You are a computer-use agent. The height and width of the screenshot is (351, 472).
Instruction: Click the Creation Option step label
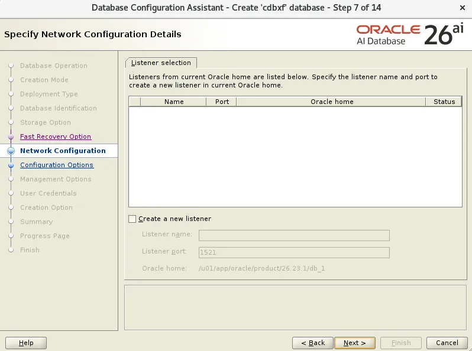coord(46,207)
